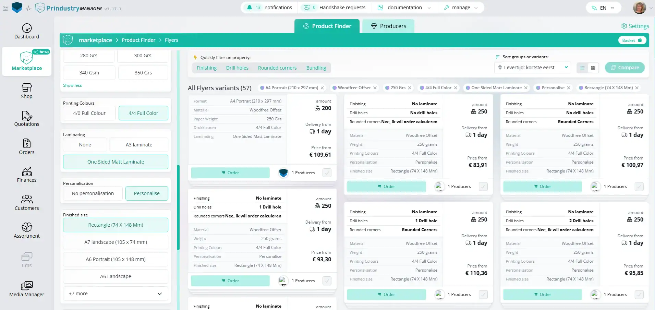
Task: Open the Settings link
Action: [635, 26]
